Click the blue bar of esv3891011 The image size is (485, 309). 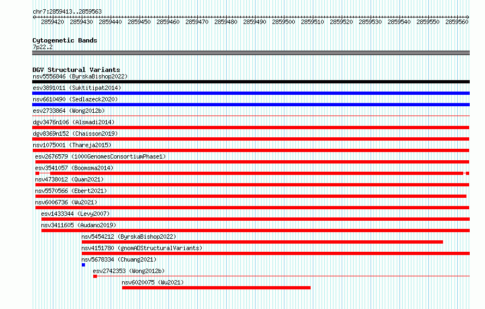[x=251, y=93]
